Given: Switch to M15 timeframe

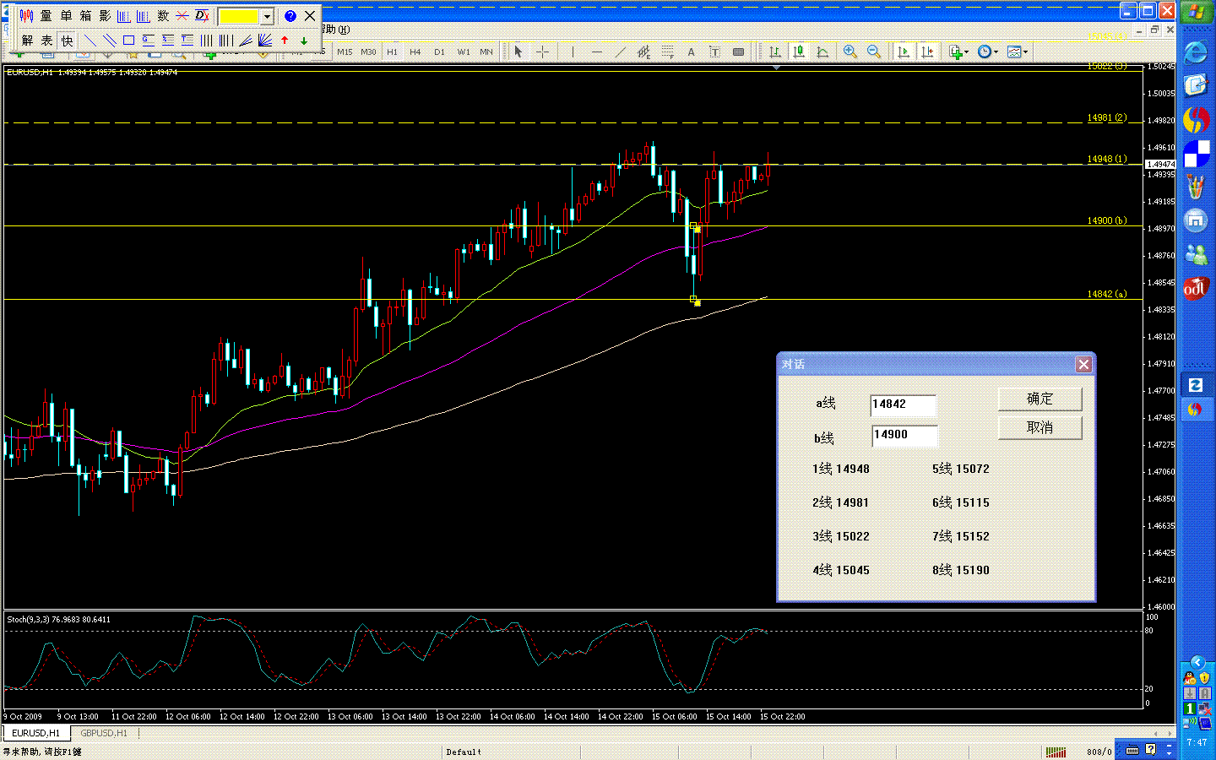Looking at the screenshot, I should [345, 52].
